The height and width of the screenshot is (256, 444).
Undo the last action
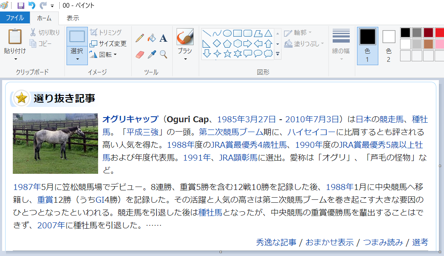(32, 6)
